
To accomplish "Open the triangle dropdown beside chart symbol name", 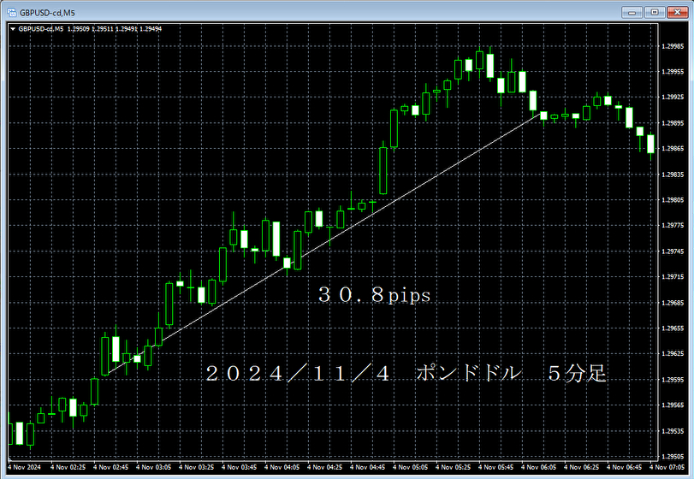I will click(x=13, y=29).
